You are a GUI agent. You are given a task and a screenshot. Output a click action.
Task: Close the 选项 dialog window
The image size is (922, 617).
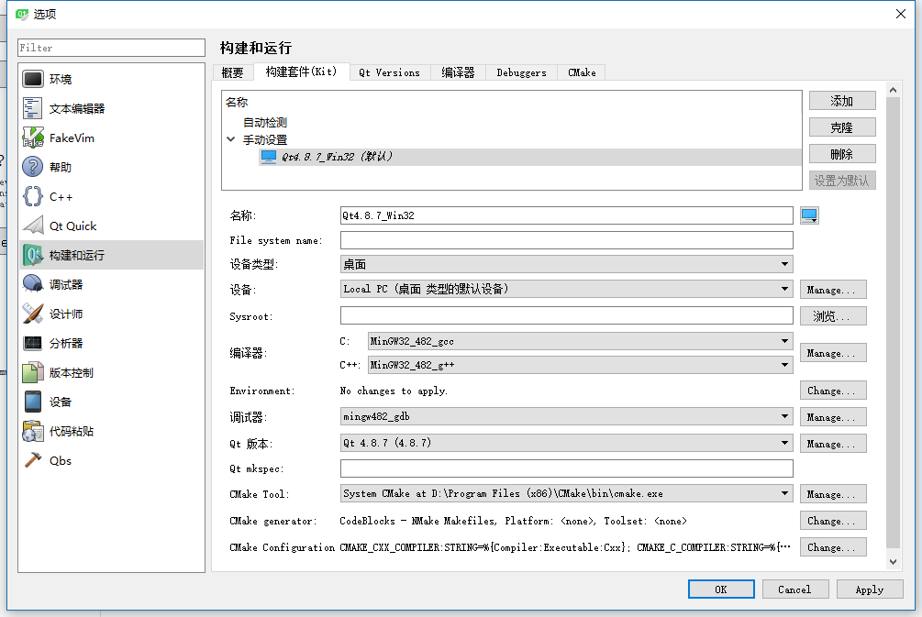[900, 14]
